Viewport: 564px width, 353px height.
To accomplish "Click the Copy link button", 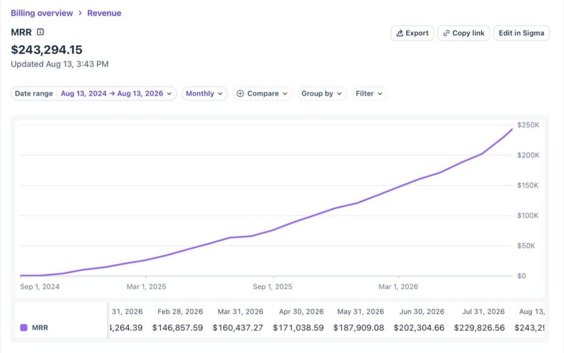I will tap(464, 33).
